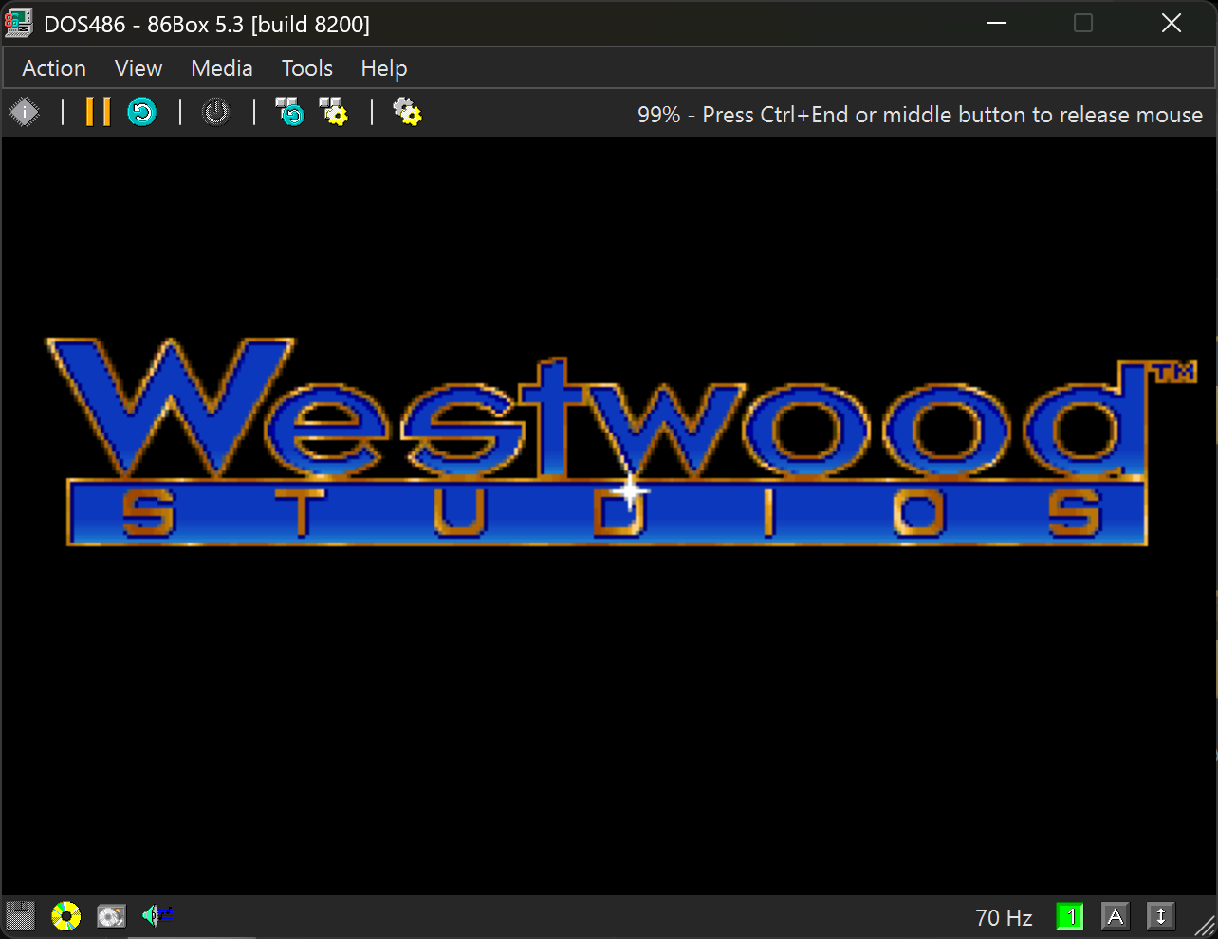Image resolution: width=1218 pixels, height=939 pixels.
Task: Click the 86Box app icon in title bar
Action: (x=19, y=24)
